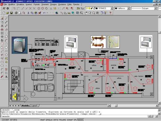
Task: Open the Strumenti menu
Action: 45,5
